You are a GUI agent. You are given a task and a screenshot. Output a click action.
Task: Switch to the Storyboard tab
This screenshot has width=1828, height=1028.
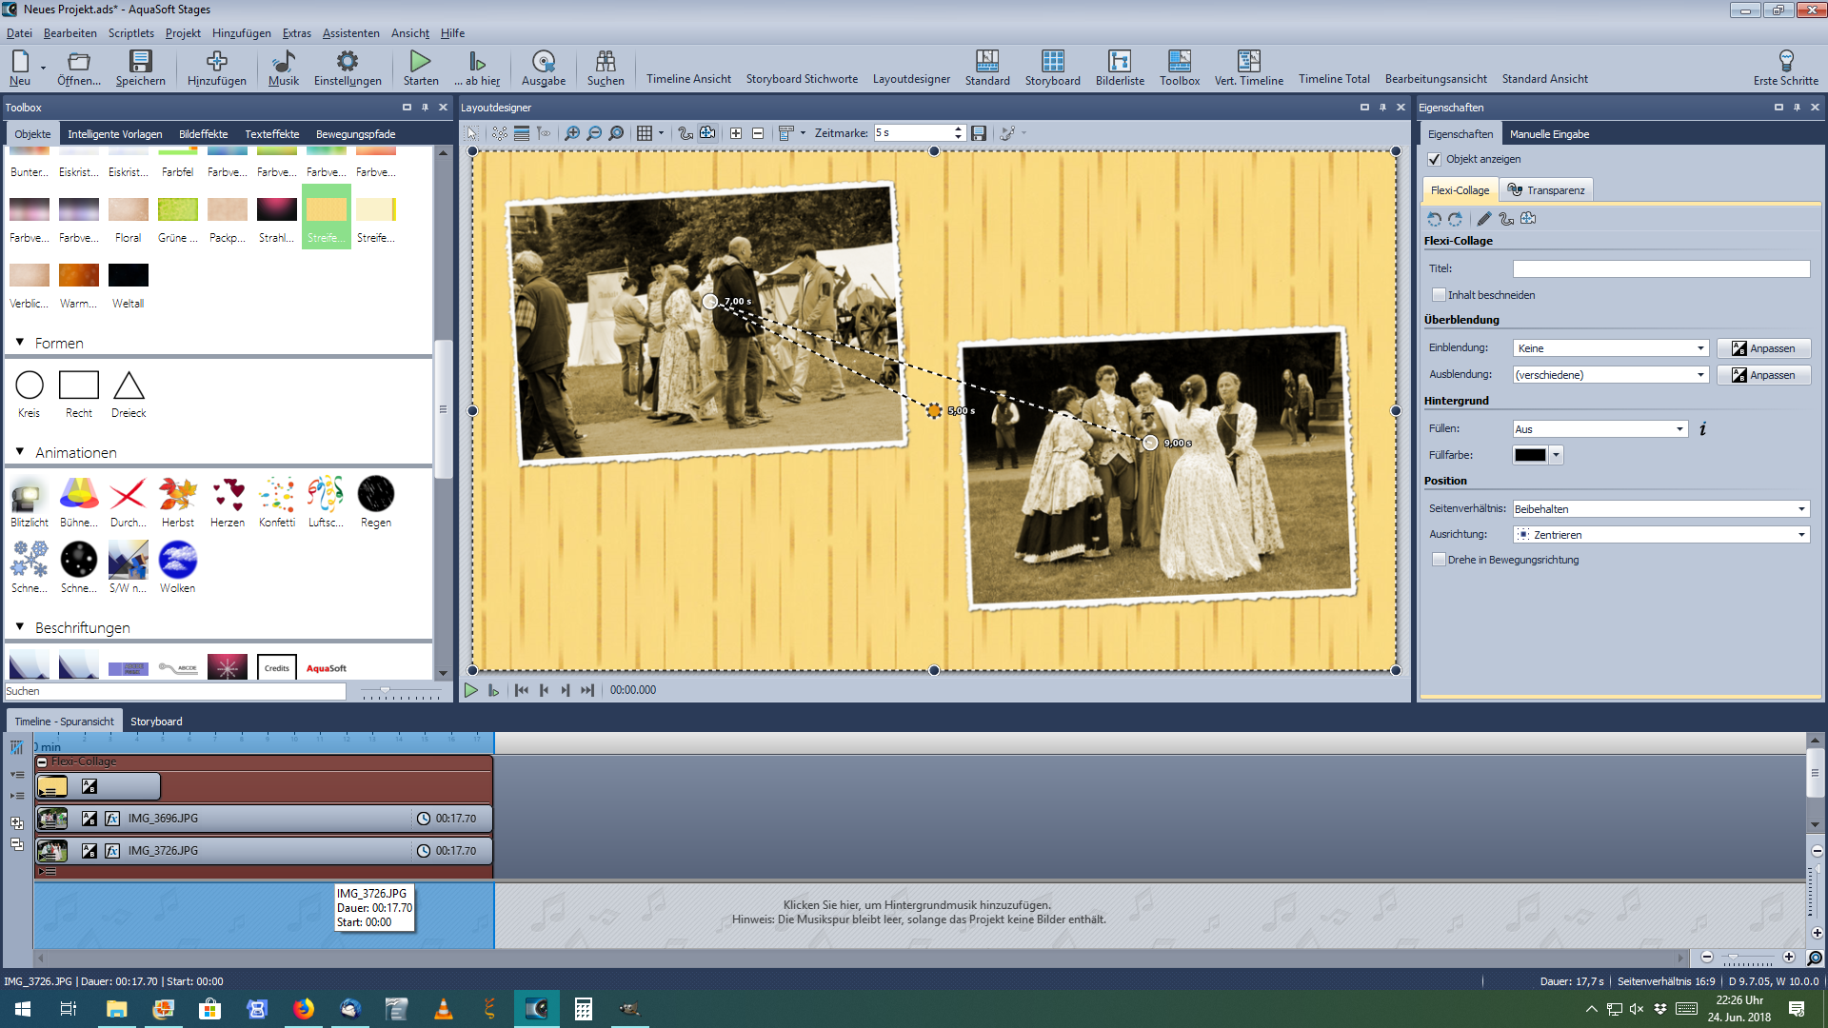tap(156, 722)
